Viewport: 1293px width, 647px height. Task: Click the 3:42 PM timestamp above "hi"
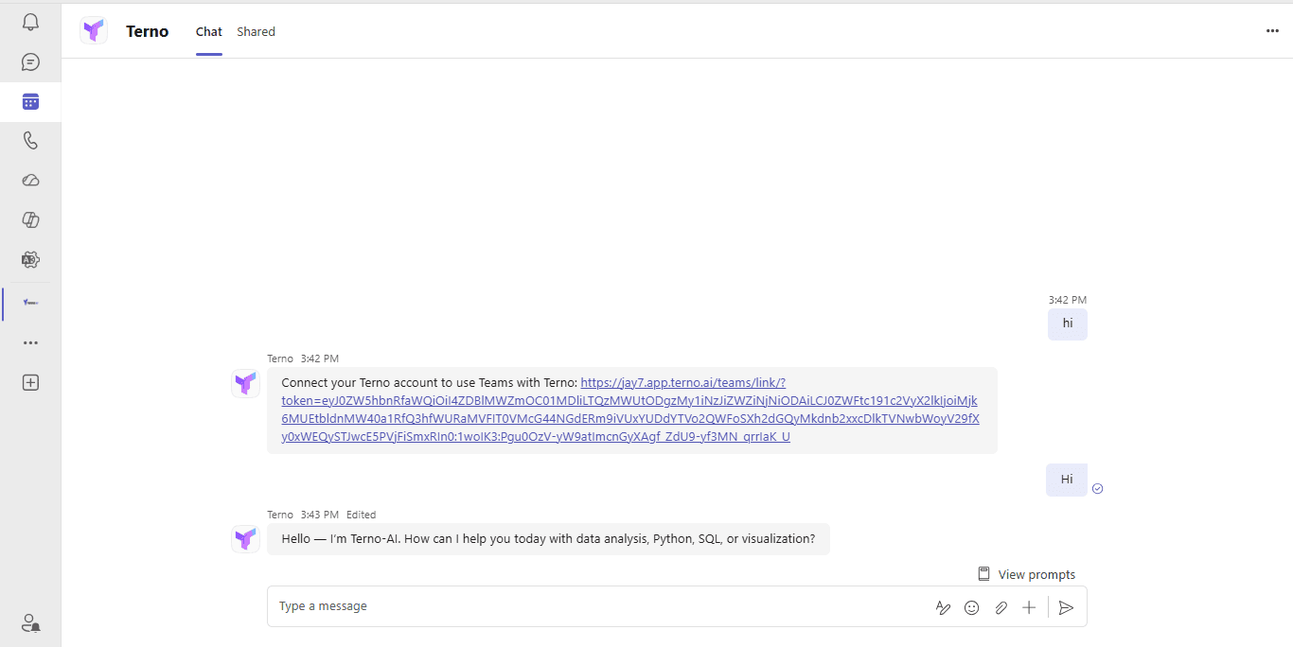click(x=1068, y=300)
